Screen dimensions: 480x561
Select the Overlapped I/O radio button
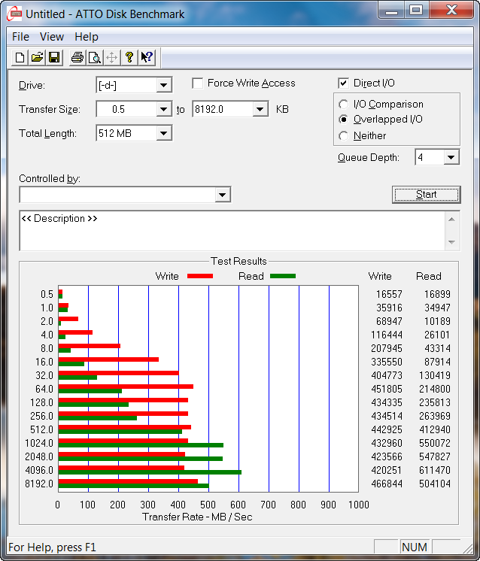pos(343,120)
